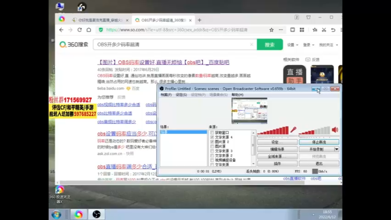Screen dimensions: 391x220
Task: Bookmark this page with the star icon
Action: pyautogui.click(x=271, y=30)
